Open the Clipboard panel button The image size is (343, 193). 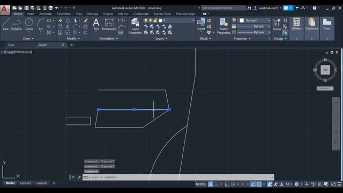pos(312,24)
